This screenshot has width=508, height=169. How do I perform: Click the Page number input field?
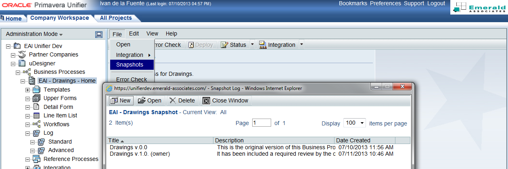pyautogui.click(x=261, y=123)
